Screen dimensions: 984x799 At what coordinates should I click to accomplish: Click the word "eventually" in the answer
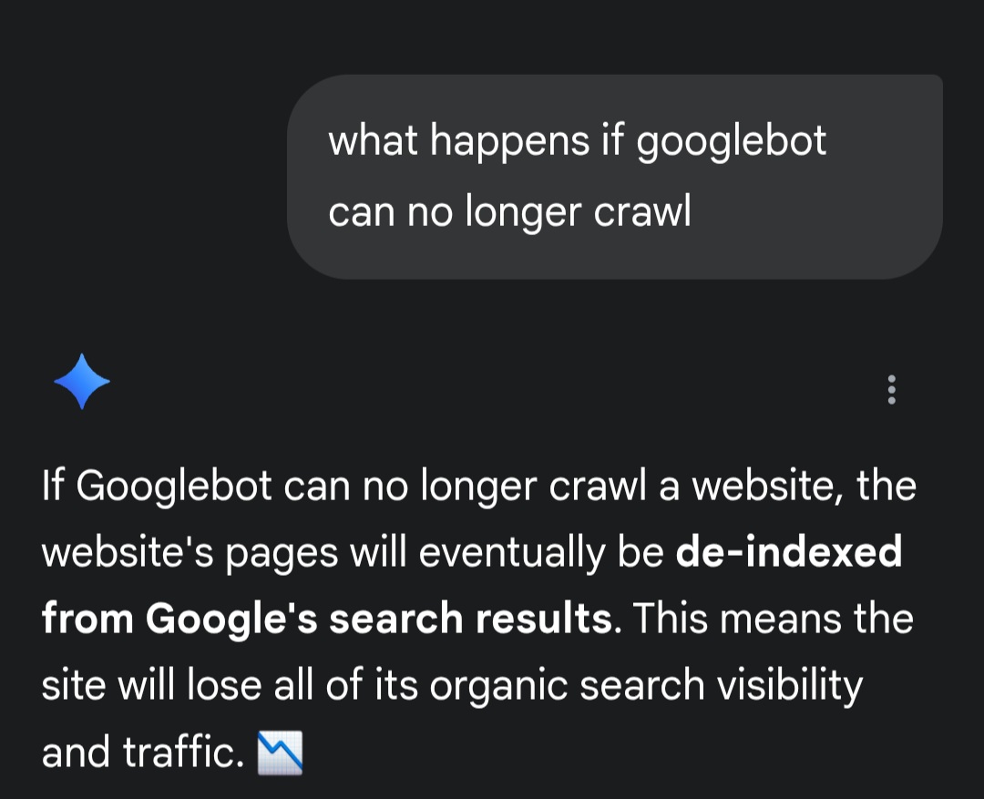512,553
